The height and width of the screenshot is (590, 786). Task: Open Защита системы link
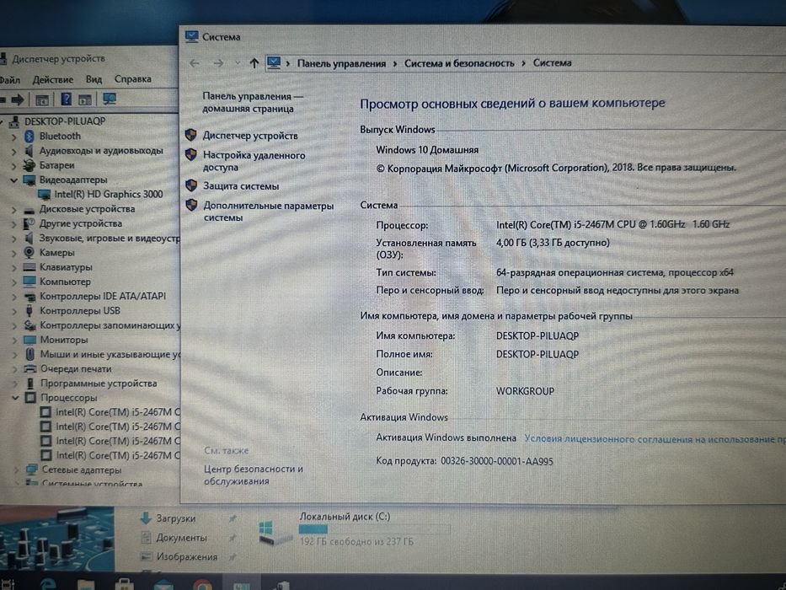(241, 186)
